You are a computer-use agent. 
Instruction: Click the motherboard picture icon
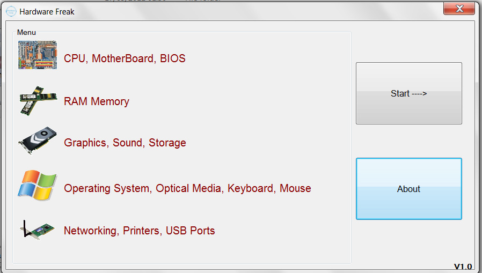coord(38,55)
